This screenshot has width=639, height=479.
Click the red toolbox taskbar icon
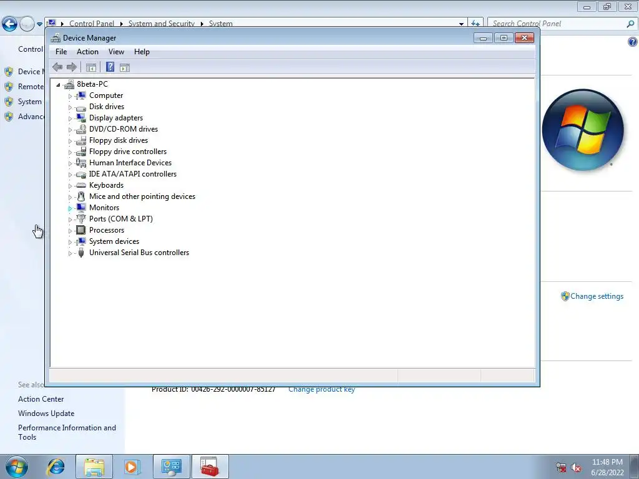tap(210, 467)
